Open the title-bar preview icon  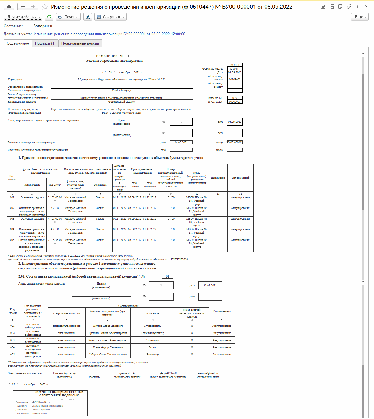click(x=340, y=7)
